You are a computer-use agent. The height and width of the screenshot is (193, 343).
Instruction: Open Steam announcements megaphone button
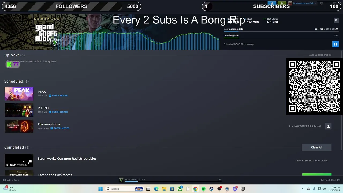(x=272, y=3)
